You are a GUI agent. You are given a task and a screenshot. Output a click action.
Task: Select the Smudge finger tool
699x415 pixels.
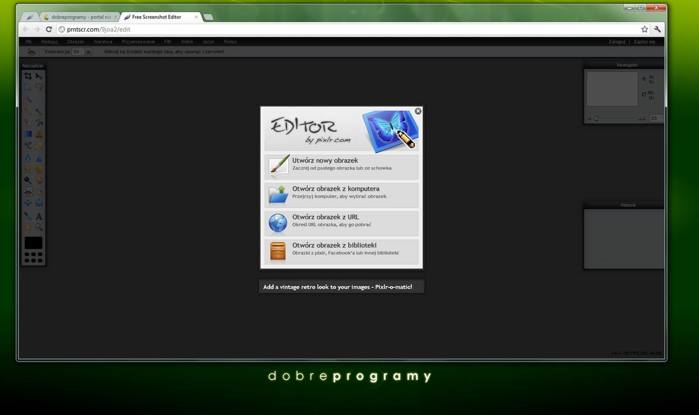point(28,169)
